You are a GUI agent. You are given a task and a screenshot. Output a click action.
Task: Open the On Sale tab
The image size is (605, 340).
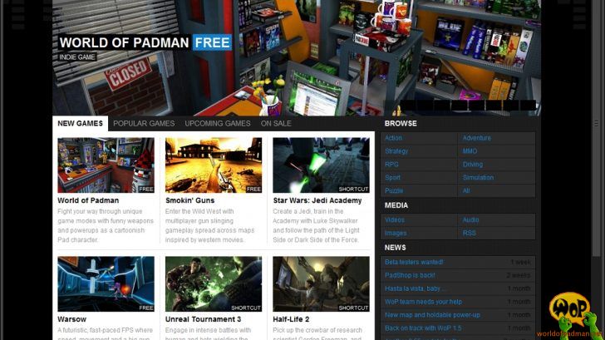[x=276, y=124]
